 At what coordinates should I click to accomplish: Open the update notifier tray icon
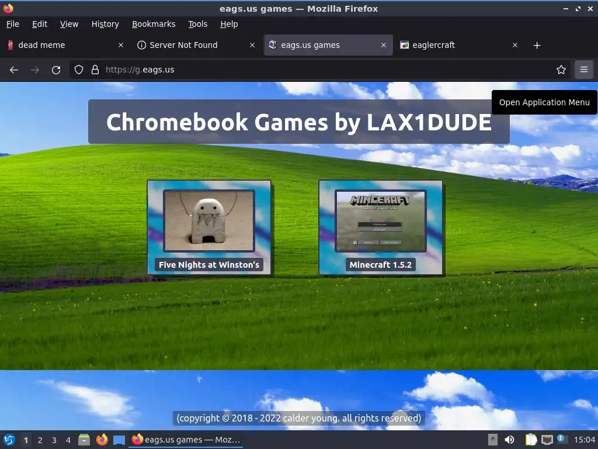pos(561,439)
